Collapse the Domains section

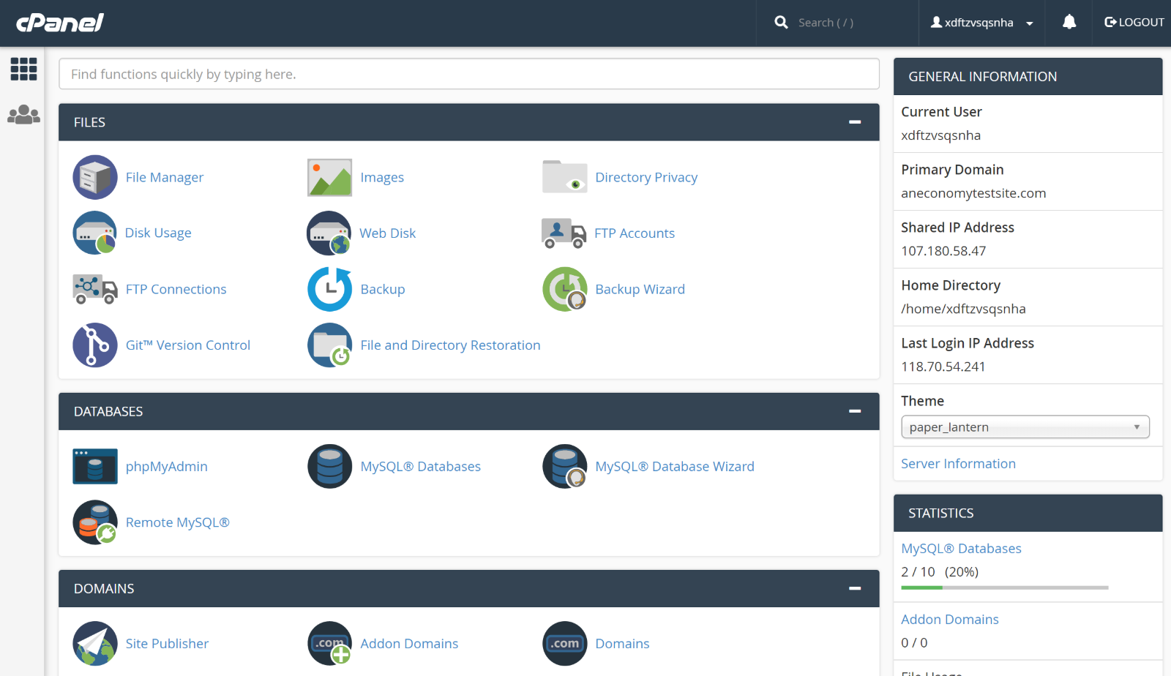tap(855, 588)
